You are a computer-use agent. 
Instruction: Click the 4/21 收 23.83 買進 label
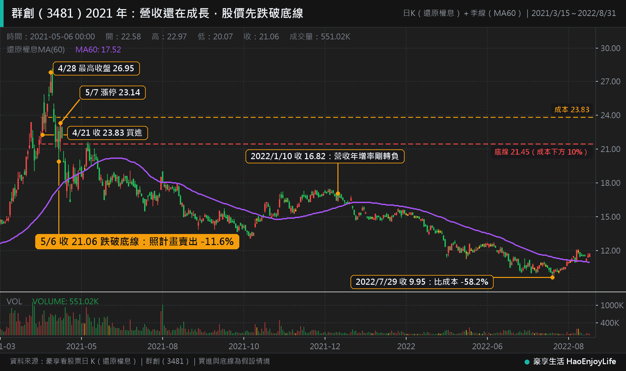(107, 133)
